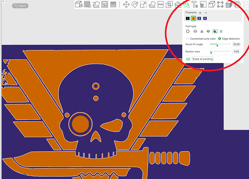Image resolution: width=249 pixels, height=179 pixels.
Task: Open the Text shape tool (Ta icon)
Action: click(x=195, y=4)
